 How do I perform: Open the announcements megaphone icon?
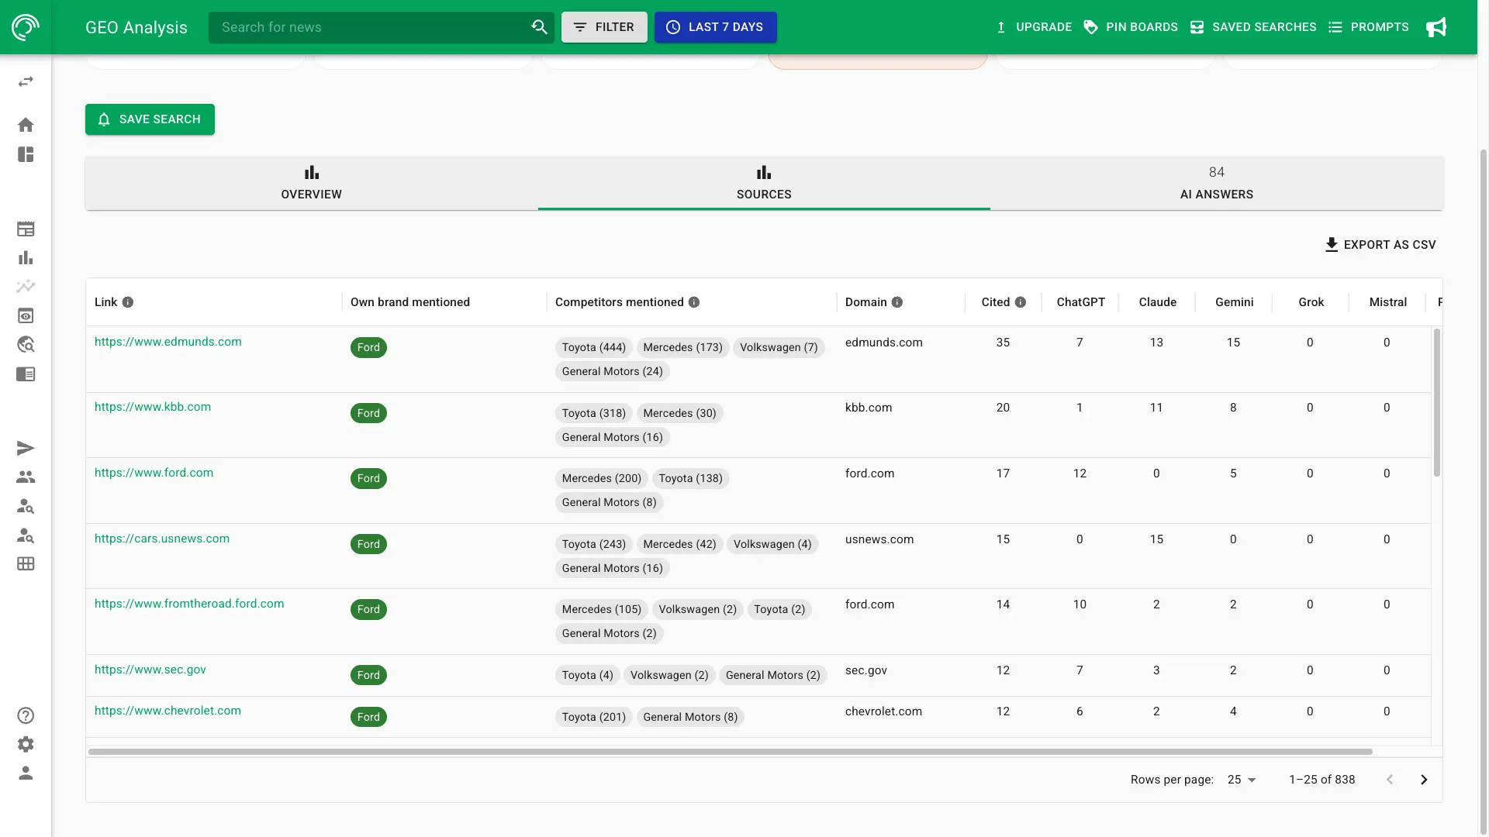1436,27
